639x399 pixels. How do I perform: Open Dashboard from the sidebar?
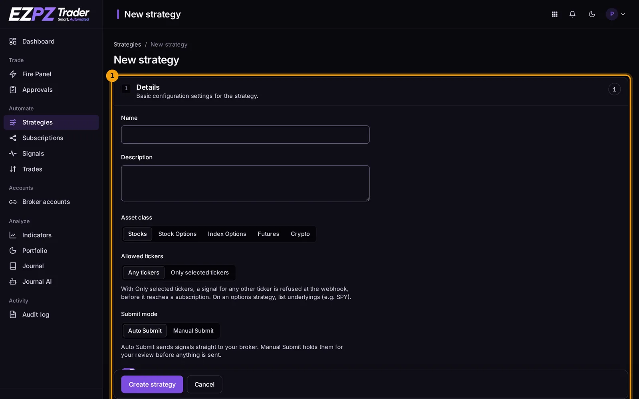[x=51, y=41]
